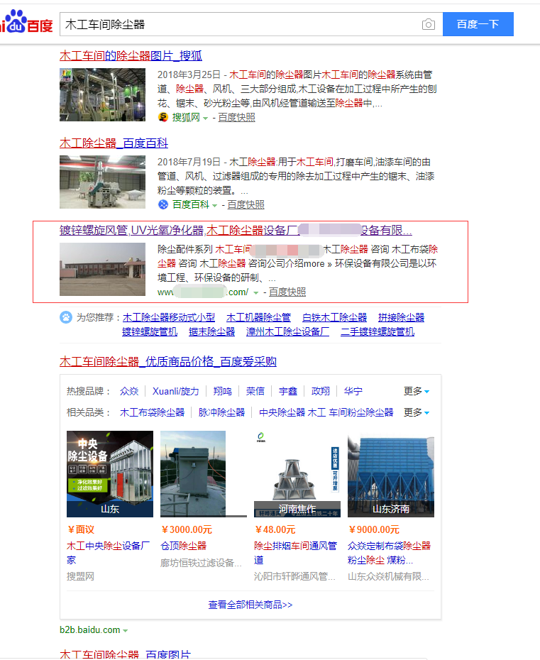This screenshot has height=660, width=540.
Task: Click the ¥48.00元 price
Action: coord(275,529)
